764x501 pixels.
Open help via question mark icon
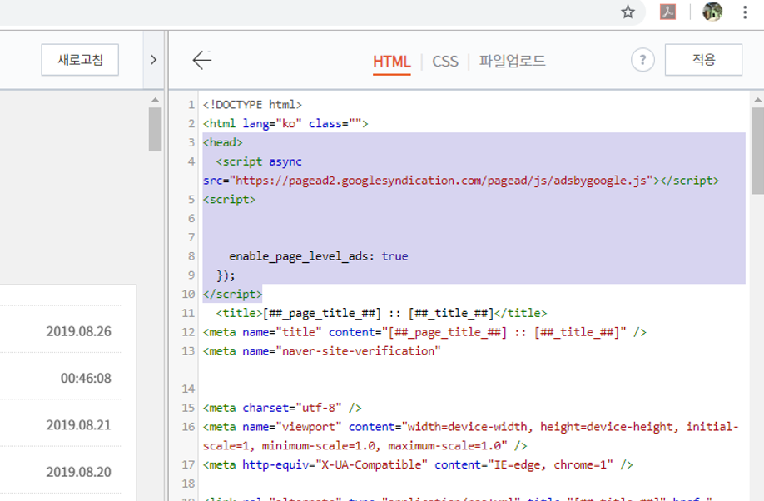[x=642, y=60]
